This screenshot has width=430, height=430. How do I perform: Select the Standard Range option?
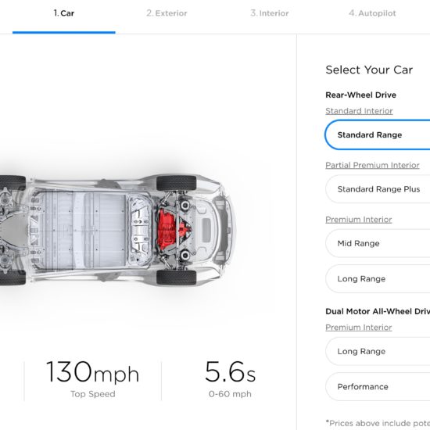pos(378,135)
